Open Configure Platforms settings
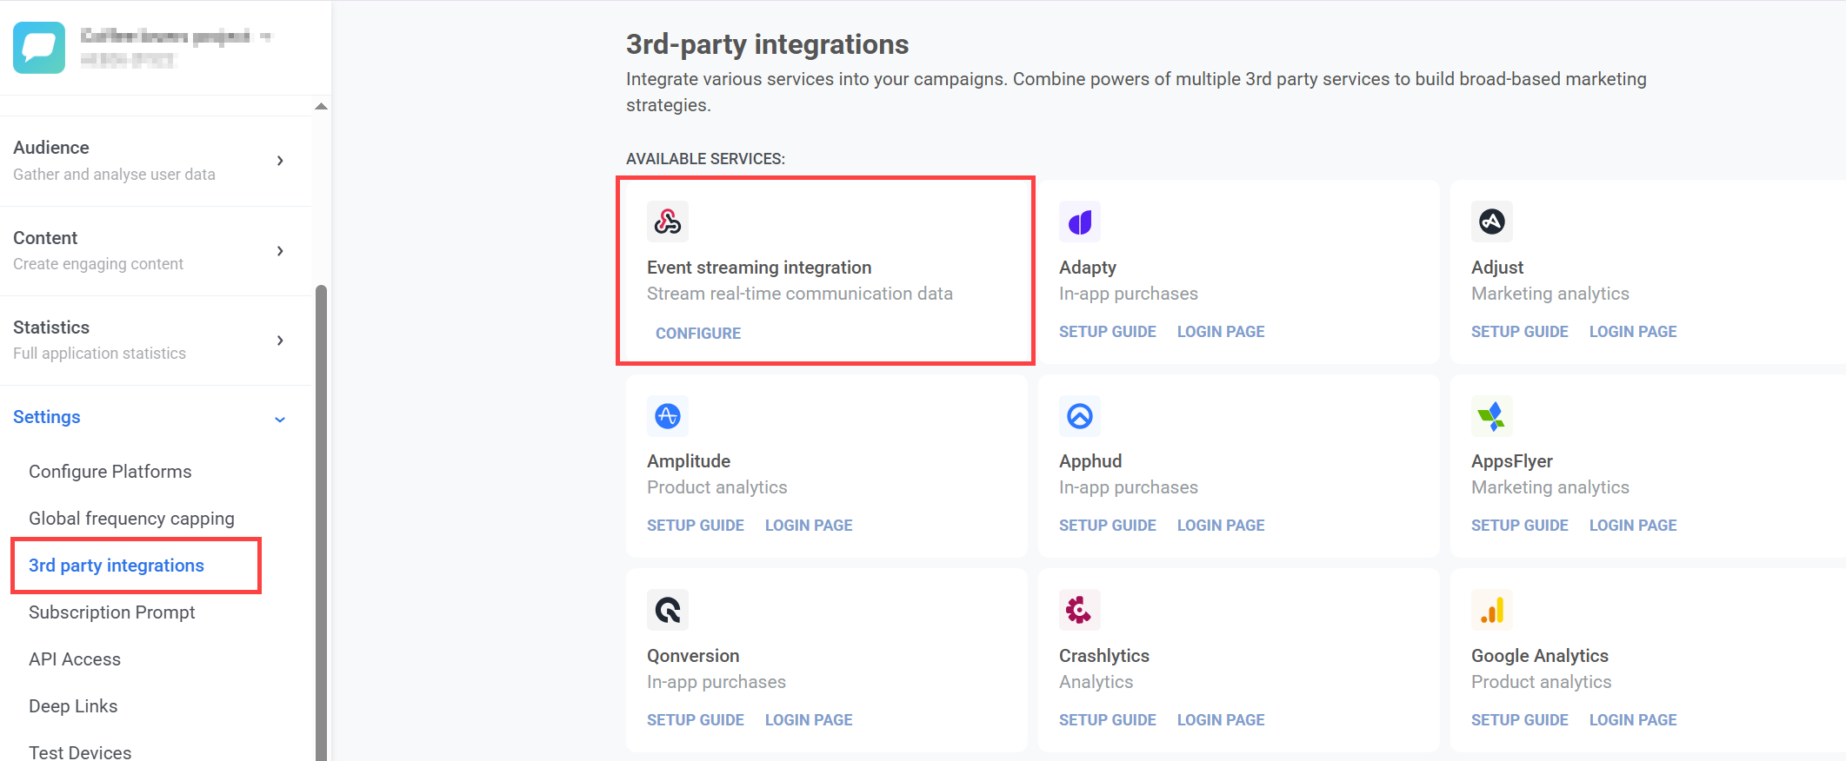 point(110,472)
